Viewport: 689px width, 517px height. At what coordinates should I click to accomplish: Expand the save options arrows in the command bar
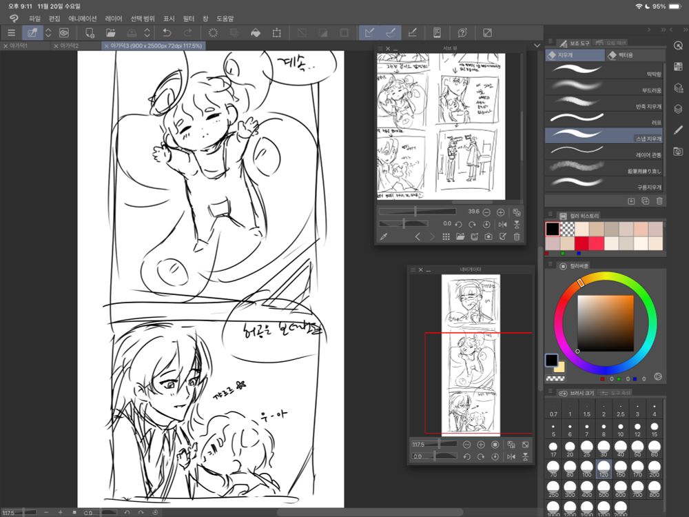click(x=147, y=33)
